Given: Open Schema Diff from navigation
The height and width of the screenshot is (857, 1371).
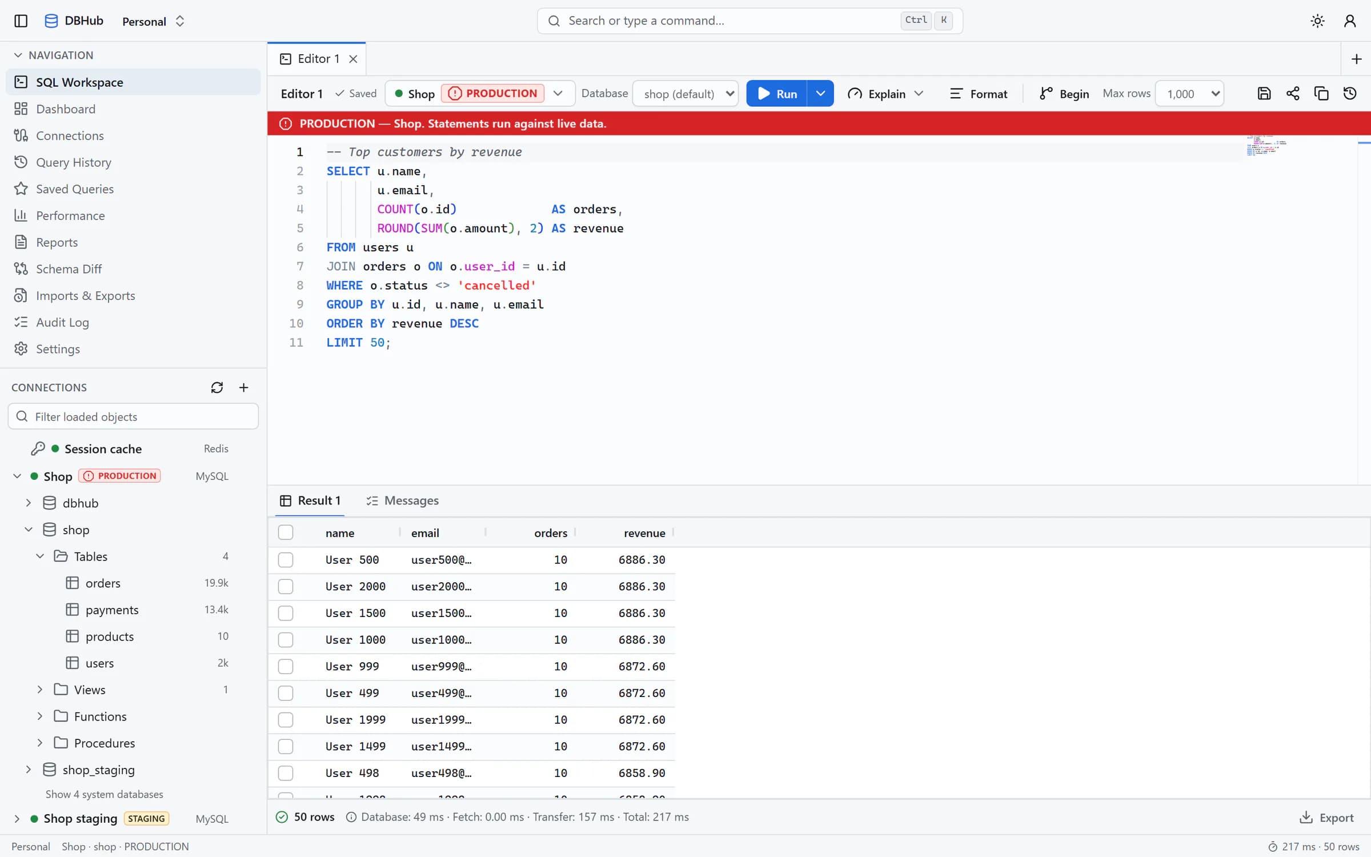Looking at the screenshot, I should point(133,269).
